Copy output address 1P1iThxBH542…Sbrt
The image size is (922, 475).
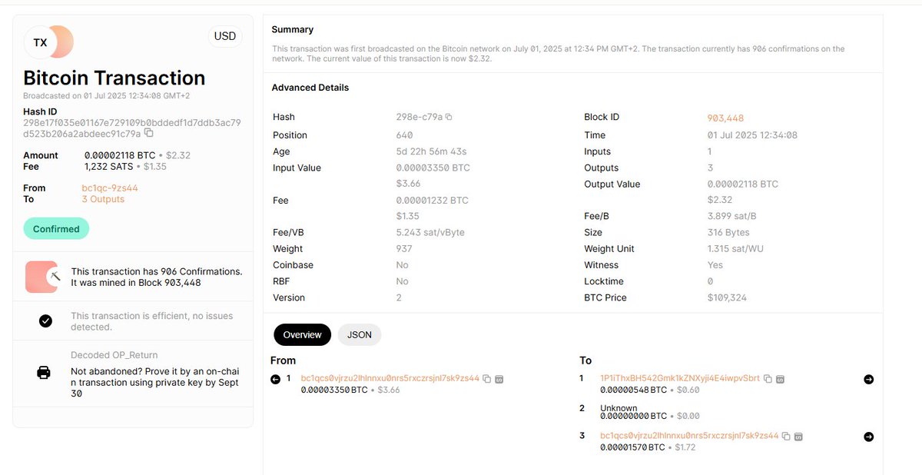click(x=767, y=379)
